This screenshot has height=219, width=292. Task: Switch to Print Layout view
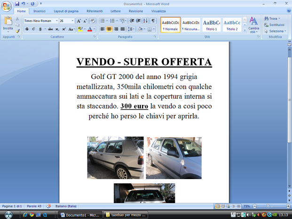click(218, 206)
